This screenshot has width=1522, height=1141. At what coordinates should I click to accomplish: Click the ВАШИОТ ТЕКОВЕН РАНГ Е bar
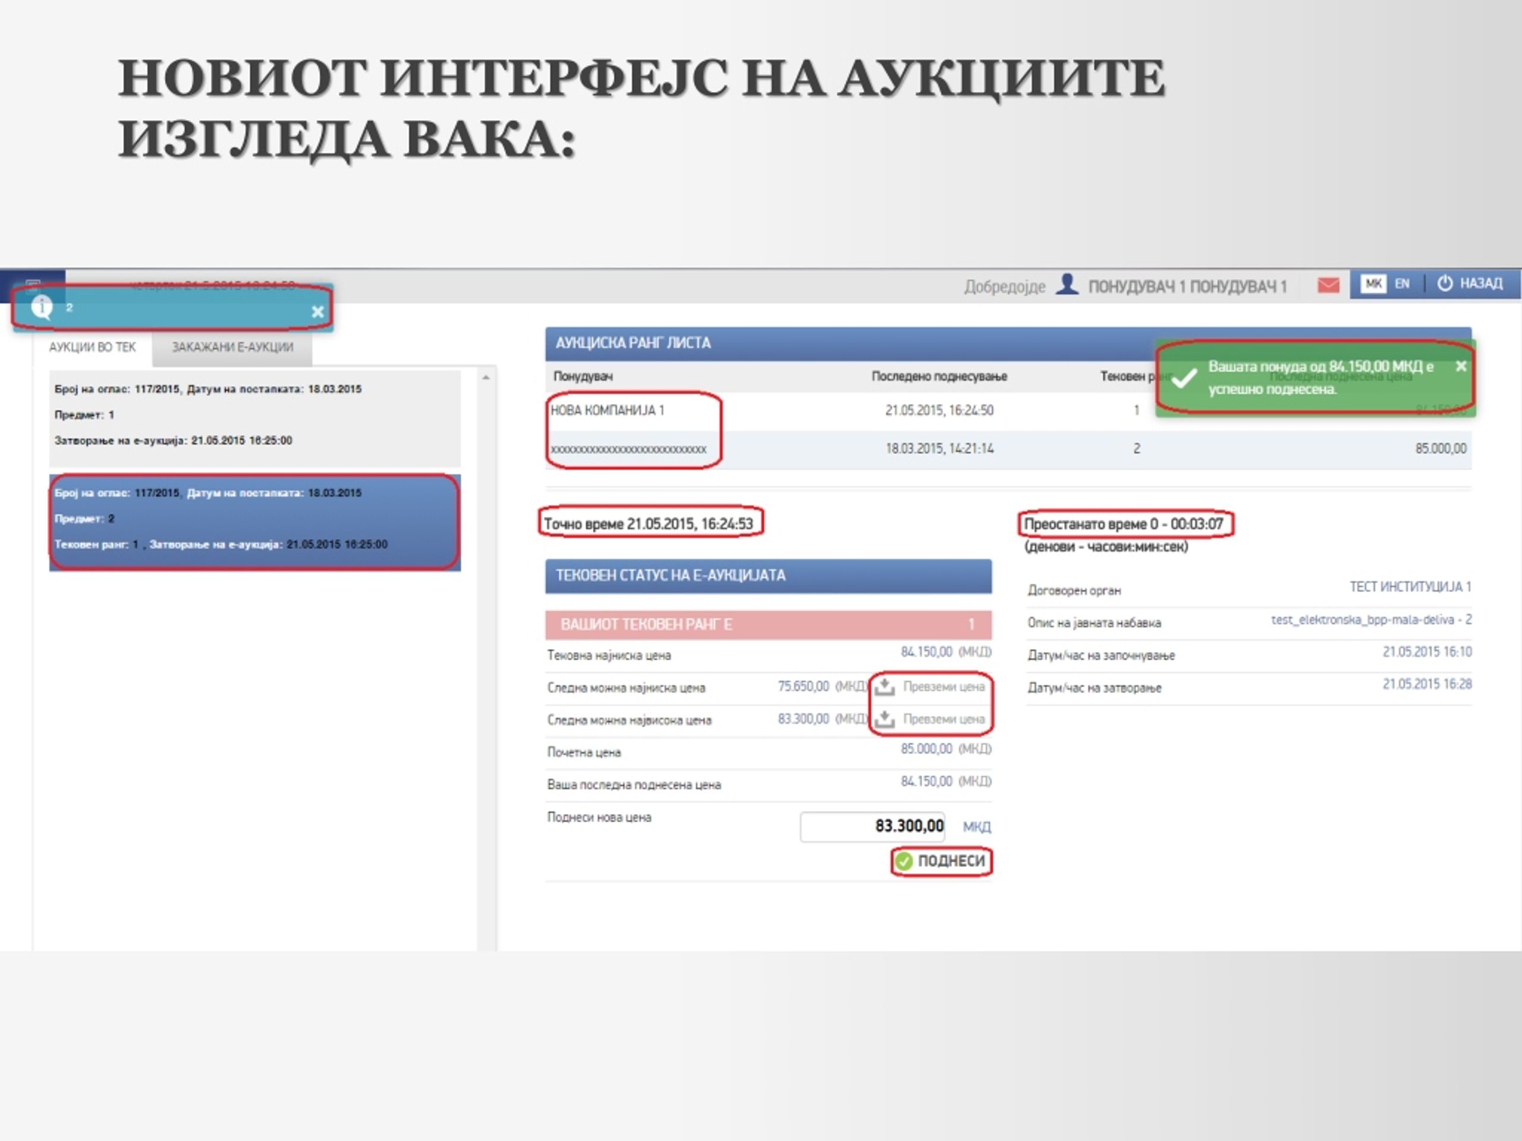tap(769, 625)
